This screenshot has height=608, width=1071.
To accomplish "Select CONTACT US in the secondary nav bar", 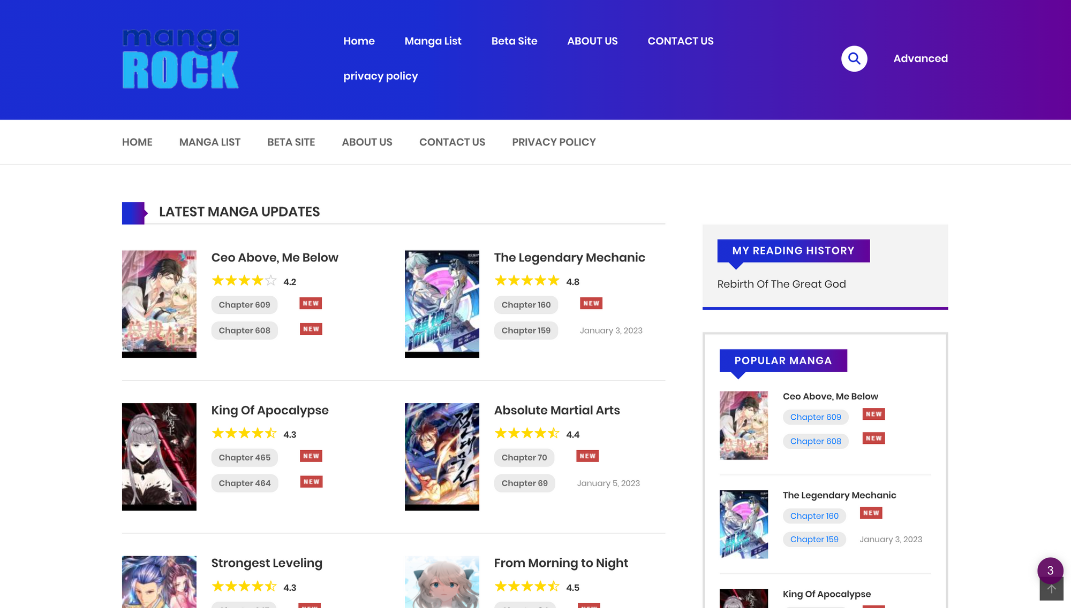I will pos(452,142).
